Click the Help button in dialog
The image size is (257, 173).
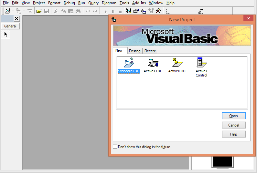234,134
